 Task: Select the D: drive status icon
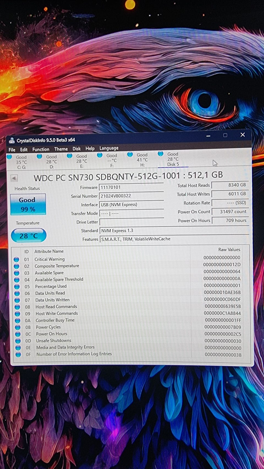click(x=40, y=156)
